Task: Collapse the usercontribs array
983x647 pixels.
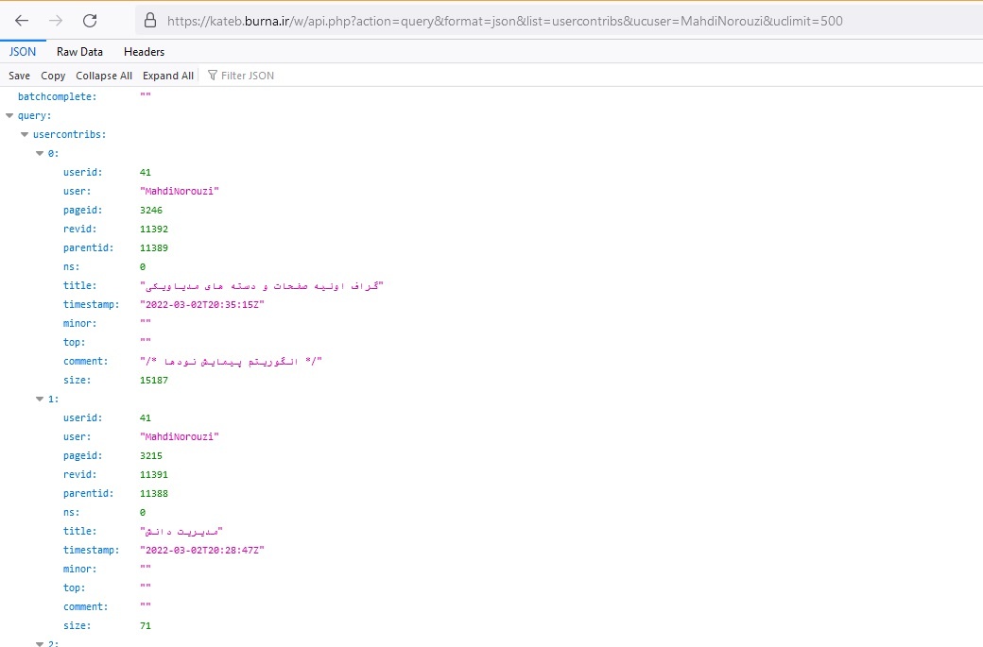Action: tap(25, 134)
